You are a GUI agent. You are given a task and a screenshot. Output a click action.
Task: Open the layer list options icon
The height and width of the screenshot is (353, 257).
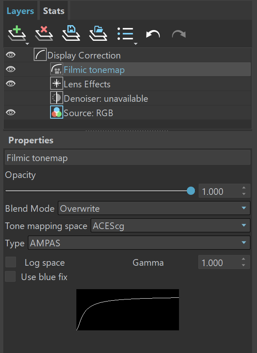pos(126,34)
